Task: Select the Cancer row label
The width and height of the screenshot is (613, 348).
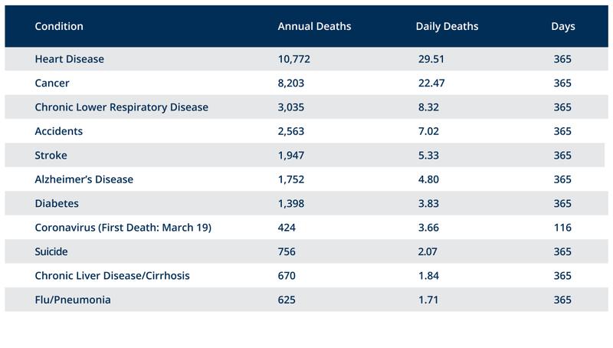Action: (x=52, y=83)
